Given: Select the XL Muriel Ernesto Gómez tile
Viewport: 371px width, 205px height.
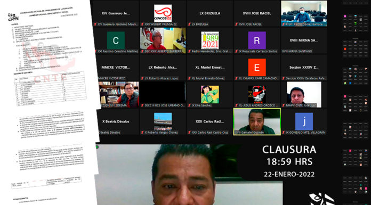Looking at the screenshot, I should [210, 68].
